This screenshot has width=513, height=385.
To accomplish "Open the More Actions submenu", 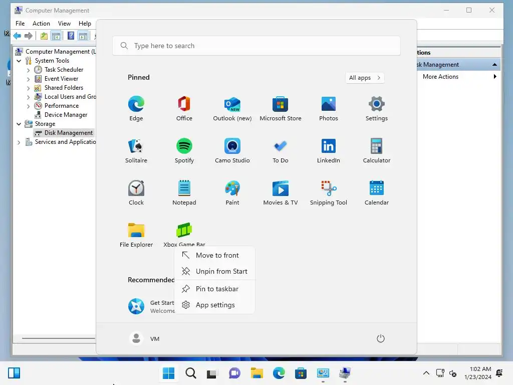I will [x=458, y=77].
